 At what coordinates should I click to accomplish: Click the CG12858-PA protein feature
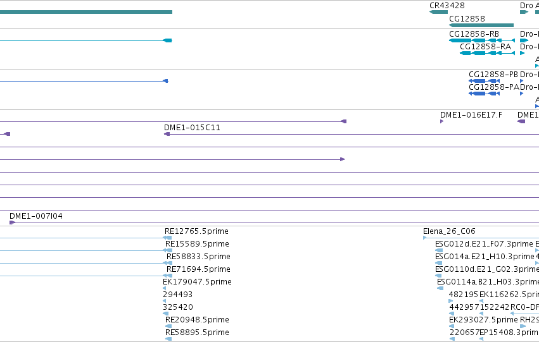click(x=485, y=94)
